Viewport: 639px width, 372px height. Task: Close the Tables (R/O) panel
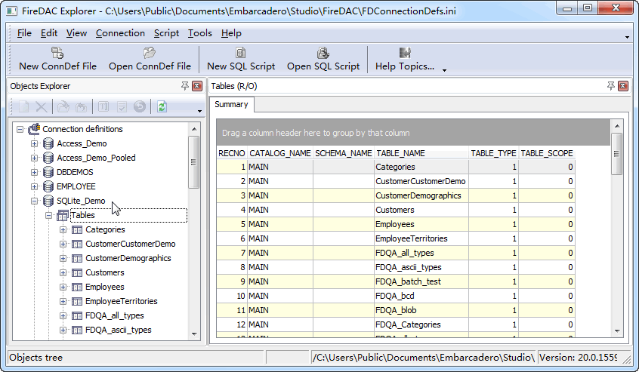623,86
